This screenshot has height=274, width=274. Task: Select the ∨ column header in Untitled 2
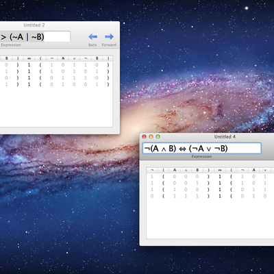(74, 58)
